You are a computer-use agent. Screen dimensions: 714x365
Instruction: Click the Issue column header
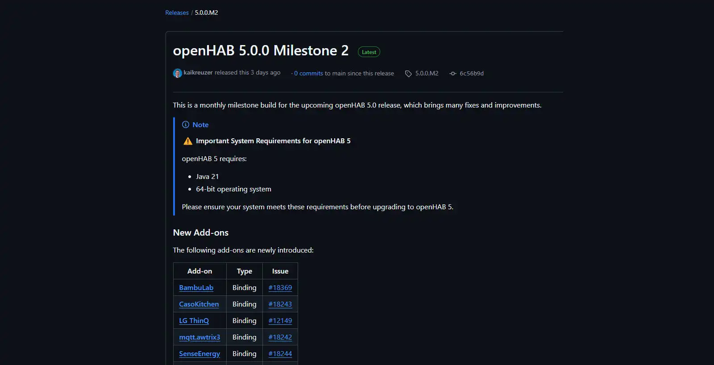(280, 271)
